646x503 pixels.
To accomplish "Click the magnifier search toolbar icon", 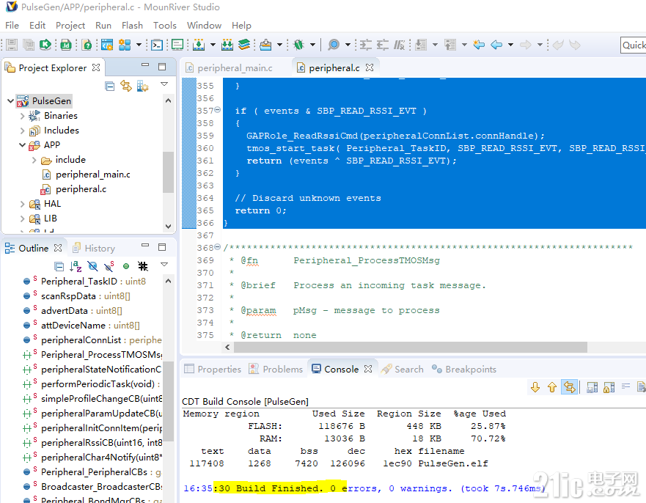I will (334, 45).
